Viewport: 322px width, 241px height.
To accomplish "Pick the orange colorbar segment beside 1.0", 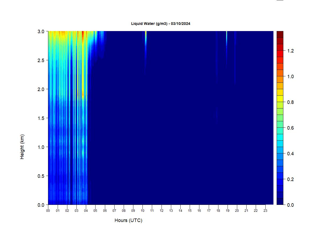I will 280,79.
